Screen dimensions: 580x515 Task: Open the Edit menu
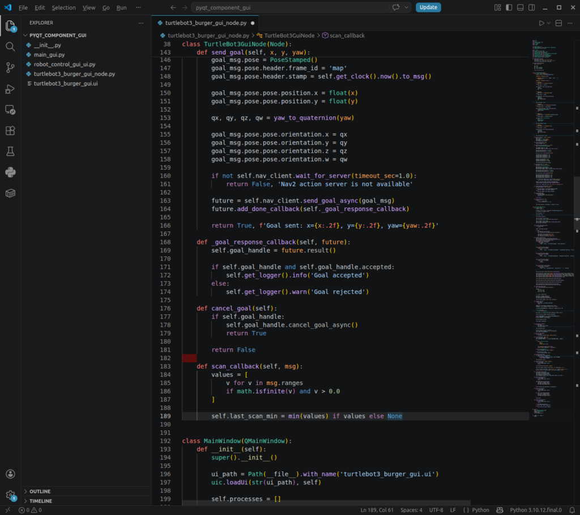tap(40, 7)
